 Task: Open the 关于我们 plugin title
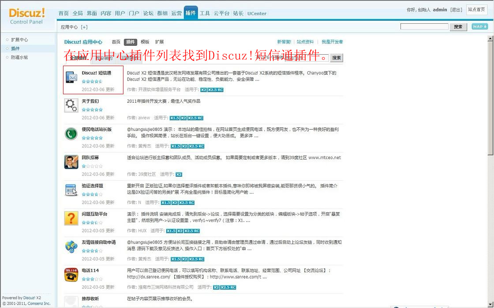pyautogui.click(x=90, y=101)
